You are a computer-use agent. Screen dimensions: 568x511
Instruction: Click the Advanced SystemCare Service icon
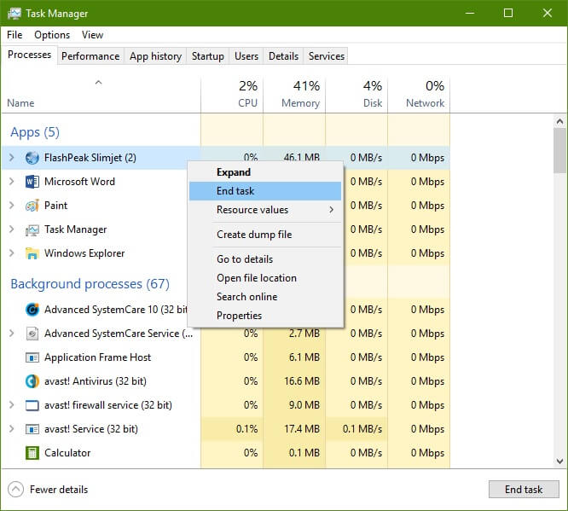[x=32, y=334]
